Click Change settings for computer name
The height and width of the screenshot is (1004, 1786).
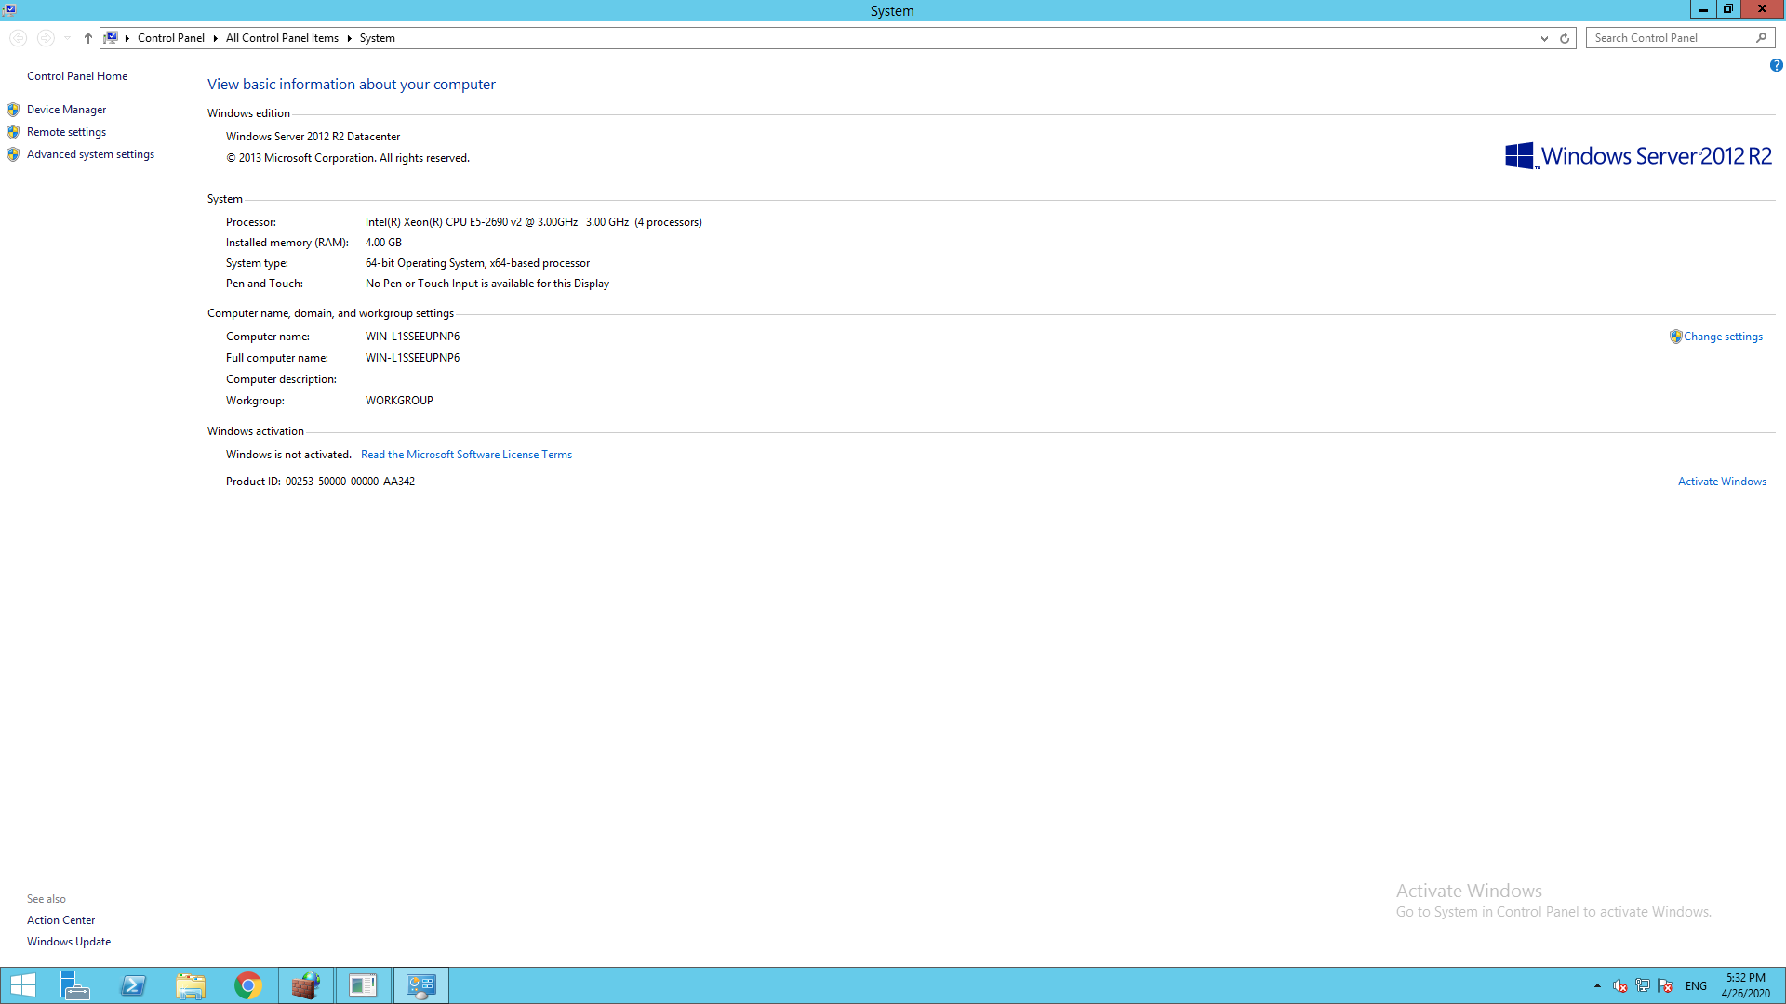(x=1722, y=337)
